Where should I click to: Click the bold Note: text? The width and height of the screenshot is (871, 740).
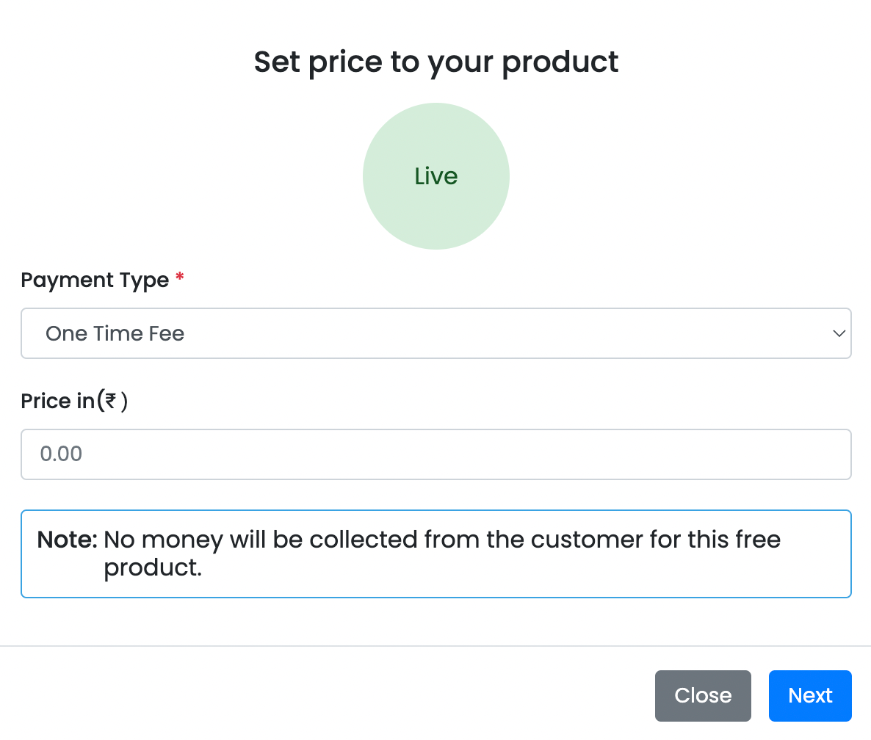click(x=68, y=540)
